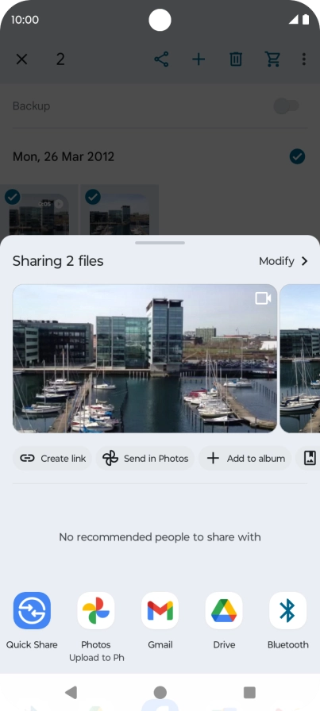Share to Gmail app icon
Viewport: 320px width, 711px height.
click(160, 610)
